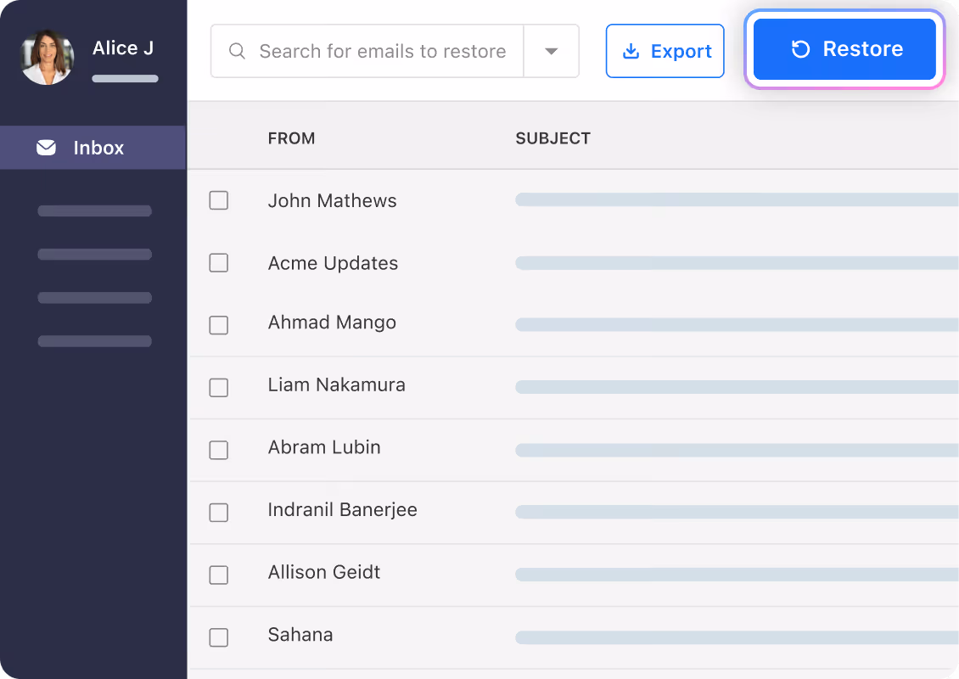Click the Inbox envelope icon
959x679 pixels.
(x=46, y=148)
